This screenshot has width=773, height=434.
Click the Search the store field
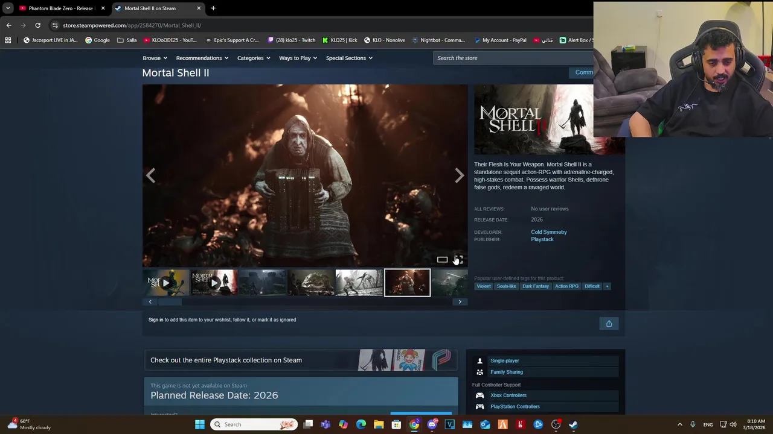click(513, 58)
